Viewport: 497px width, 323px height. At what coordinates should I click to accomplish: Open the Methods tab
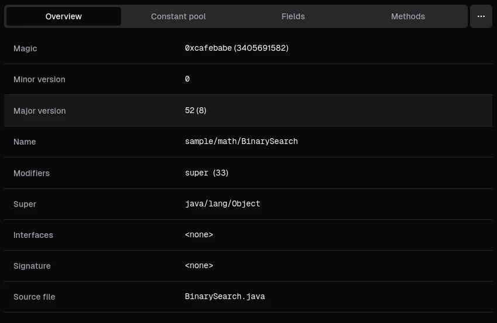(408, 16)
